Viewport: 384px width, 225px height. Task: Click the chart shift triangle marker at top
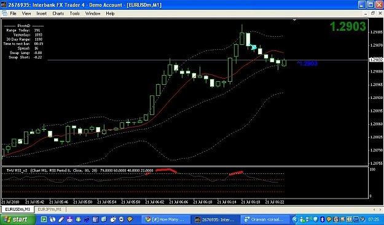(294, 20)
